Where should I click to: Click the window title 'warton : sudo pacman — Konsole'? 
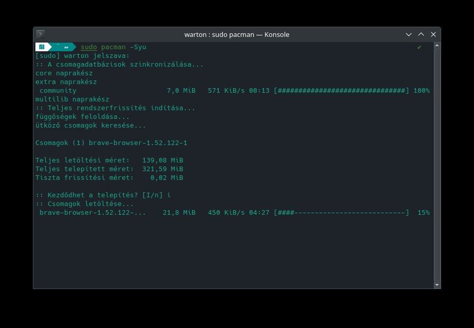coord(237,35)
